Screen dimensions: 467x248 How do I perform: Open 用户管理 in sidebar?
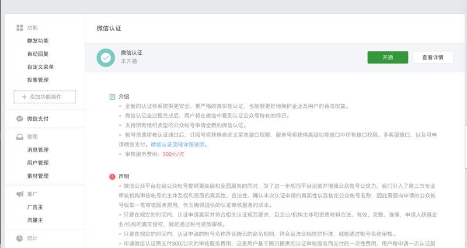(x=38, y=163)
